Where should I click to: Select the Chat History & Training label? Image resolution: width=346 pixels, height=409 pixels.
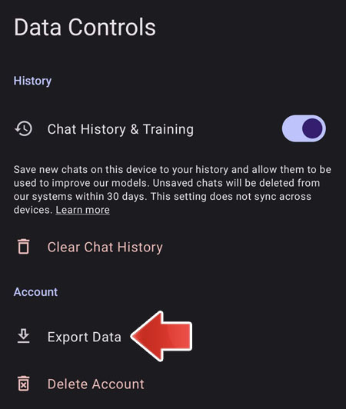(121, 129)
